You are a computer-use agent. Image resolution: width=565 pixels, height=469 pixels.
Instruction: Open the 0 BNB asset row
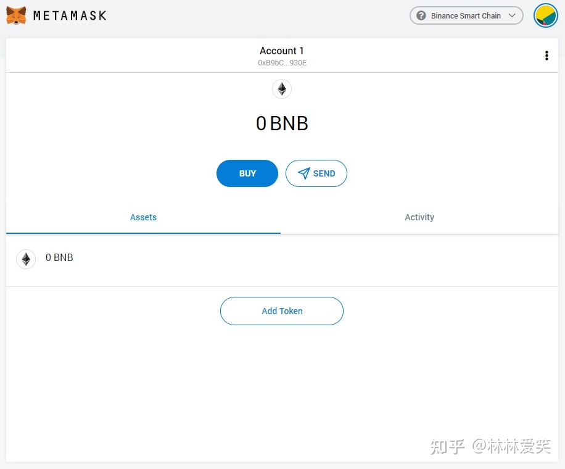click(282, 259)
